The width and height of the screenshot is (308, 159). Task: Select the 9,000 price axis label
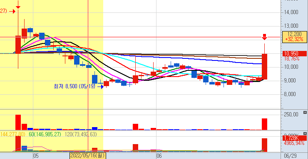290,80
